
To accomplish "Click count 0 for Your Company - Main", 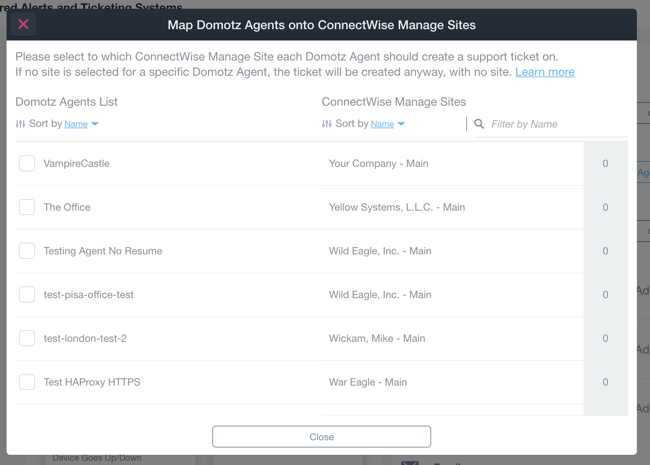I will coord(605,163).
